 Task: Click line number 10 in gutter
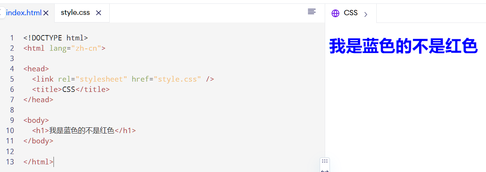[10, 131]
